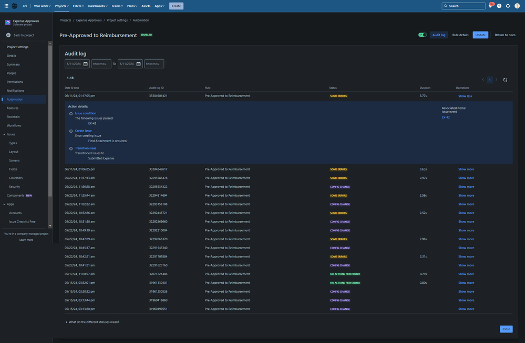Open Accounts under Apps in sidebar
Image resolution: width=525 pixels, height=343 pixels.
[15, 213]
